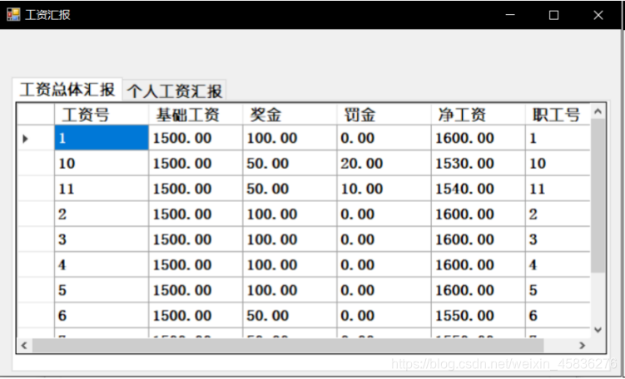Click the 净工资 column header
This screenshot has height=379, width=625.
tap(478, 115)
